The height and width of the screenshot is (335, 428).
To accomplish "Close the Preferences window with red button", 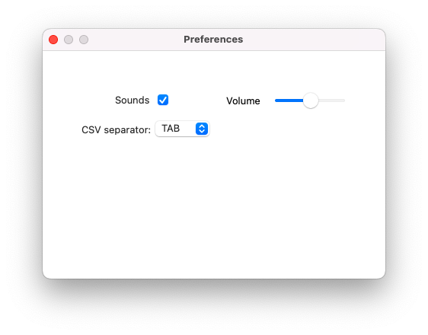I will coord(53,40).
